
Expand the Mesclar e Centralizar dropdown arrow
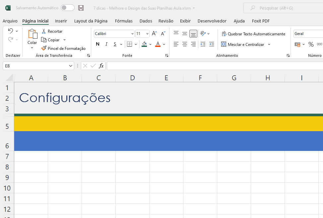tap(269, 45)
